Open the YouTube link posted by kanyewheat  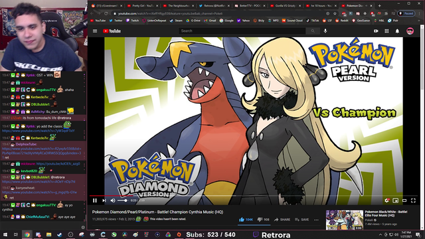(40, 192)
